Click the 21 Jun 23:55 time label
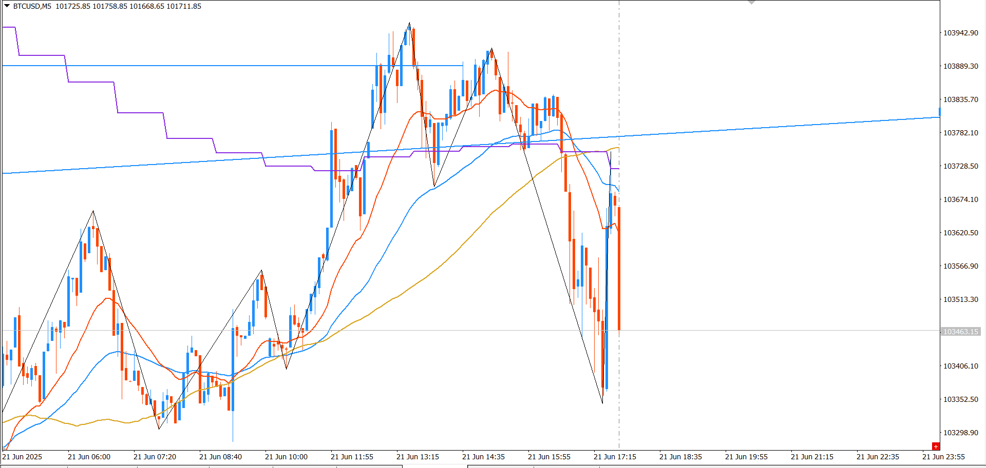The image size is (986, 468). click(943, 457)
